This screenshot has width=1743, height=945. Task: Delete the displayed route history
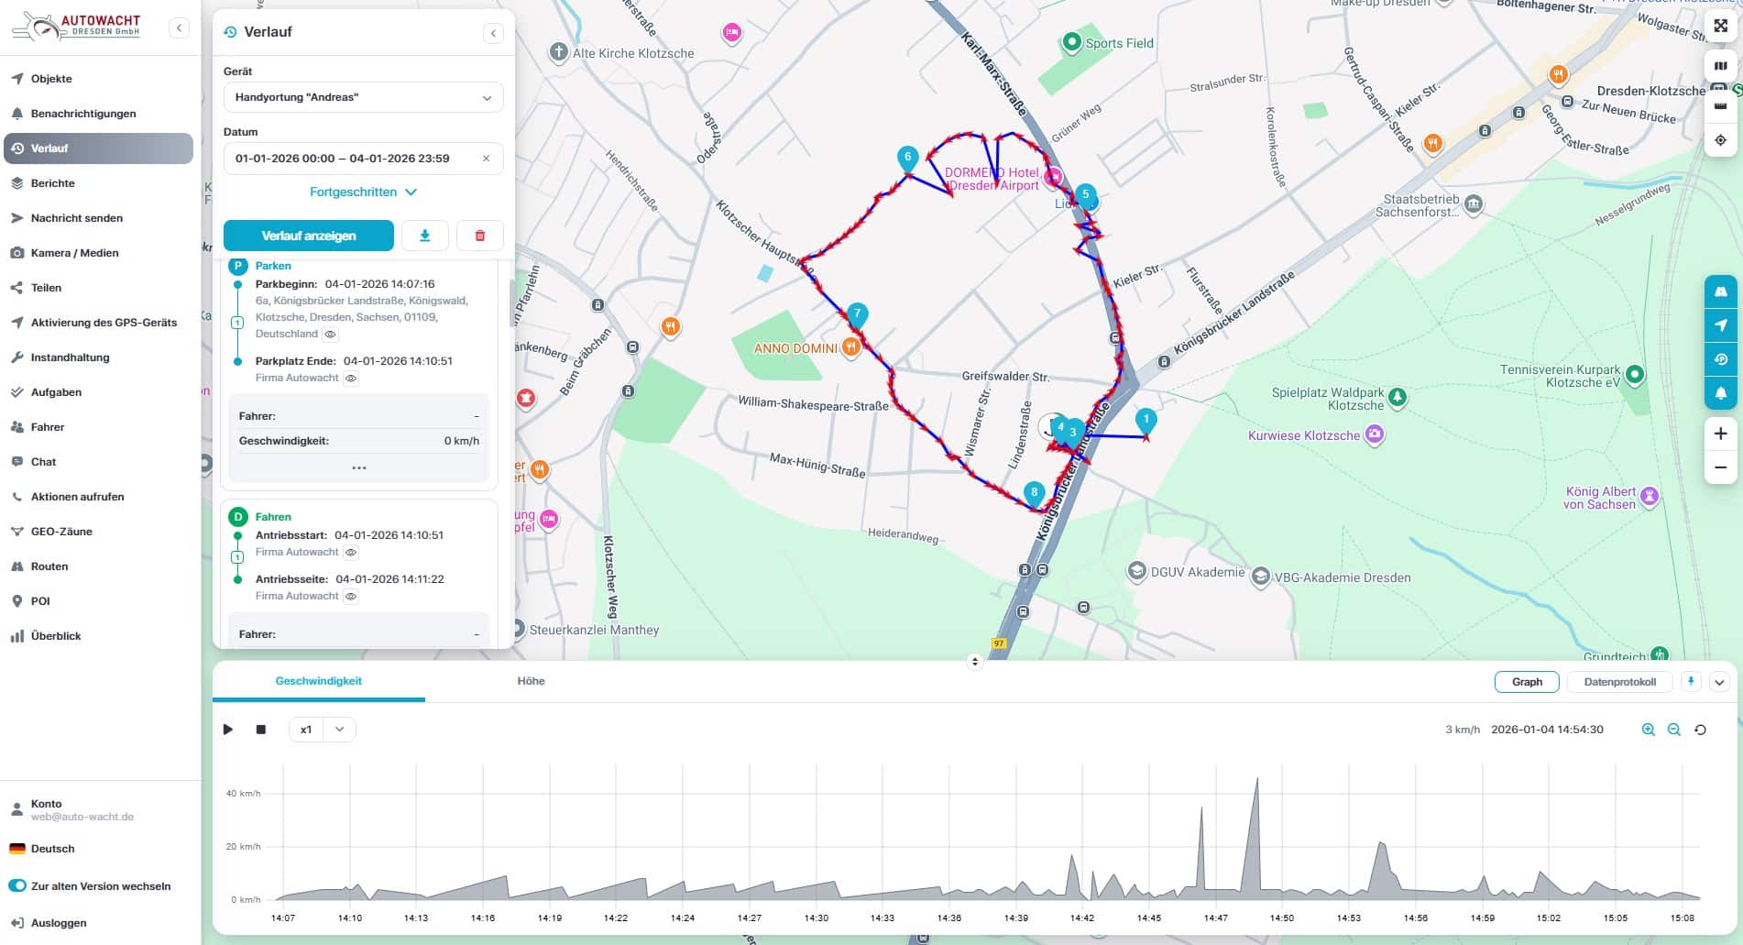479,236
